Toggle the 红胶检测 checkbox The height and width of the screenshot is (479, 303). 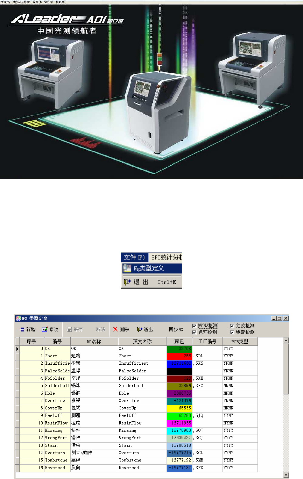232,326
